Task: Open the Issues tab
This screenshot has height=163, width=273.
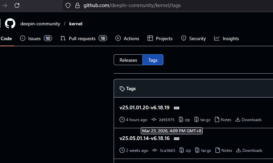Action: tap(36, 38)
